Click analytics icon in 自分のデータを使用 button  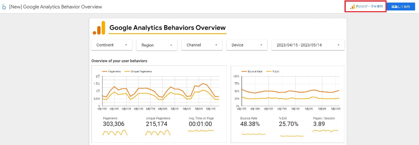pyautogui.click(x=353, y=7)
